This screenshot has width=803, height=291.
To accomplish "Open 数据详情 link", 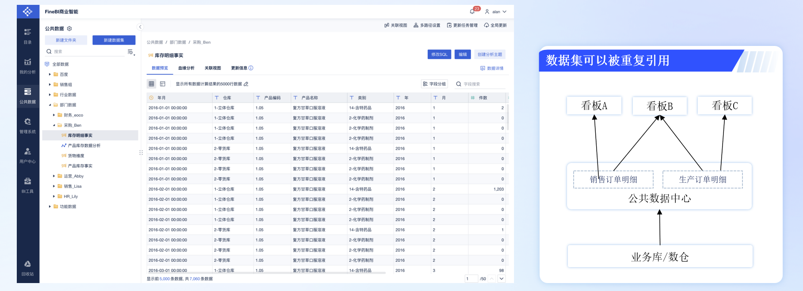I will tap(492, 68).
